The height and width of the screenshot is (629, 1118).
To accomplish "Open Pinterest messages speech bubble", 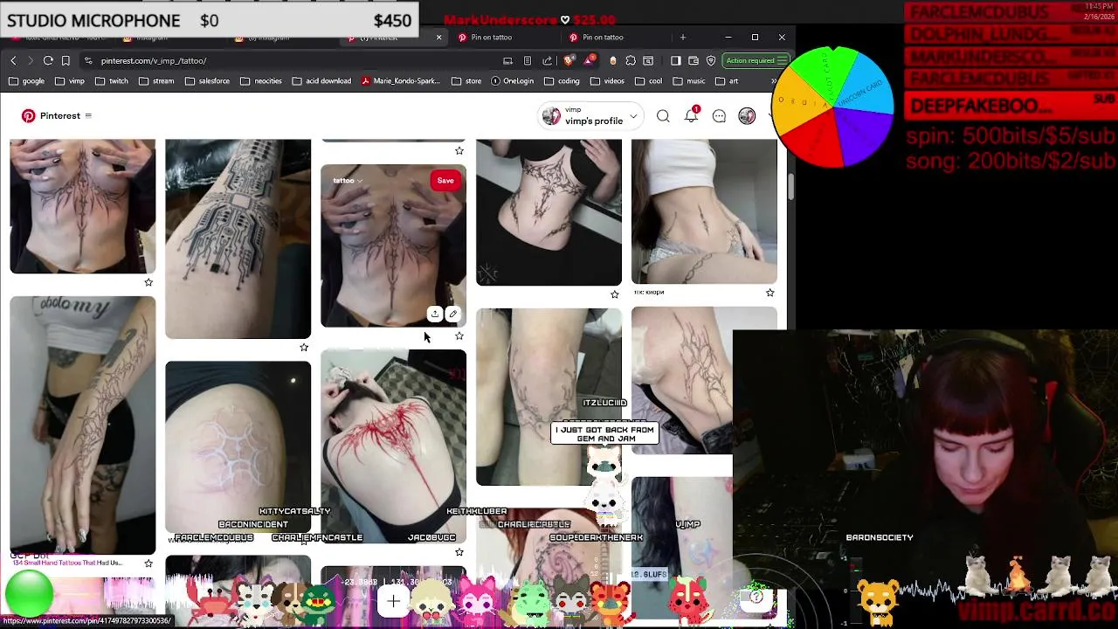I will (x=719, y=116).
